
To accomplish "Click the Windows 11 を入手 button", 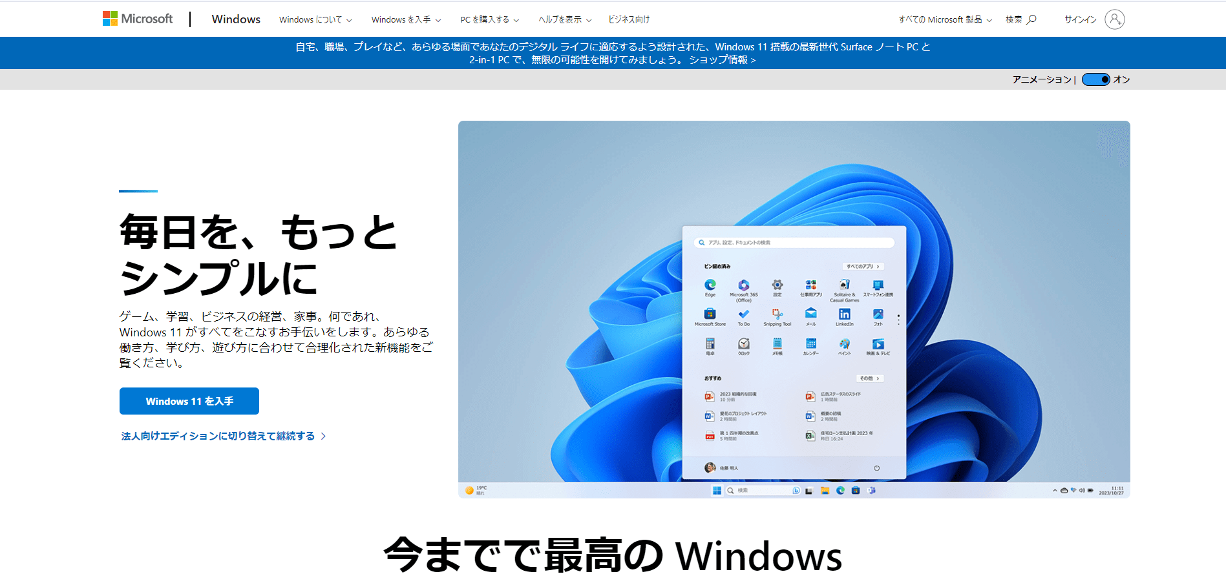I will coord(189,401).
